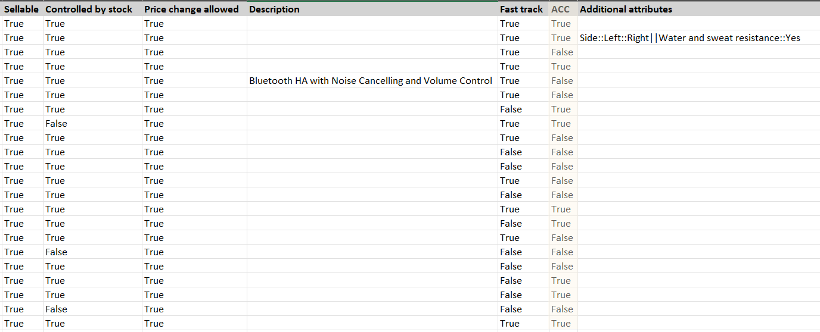This screenshot has height=332, width=820.
Task: Select ACC True in the Side::Left::Right row
Action: (563, 38)
